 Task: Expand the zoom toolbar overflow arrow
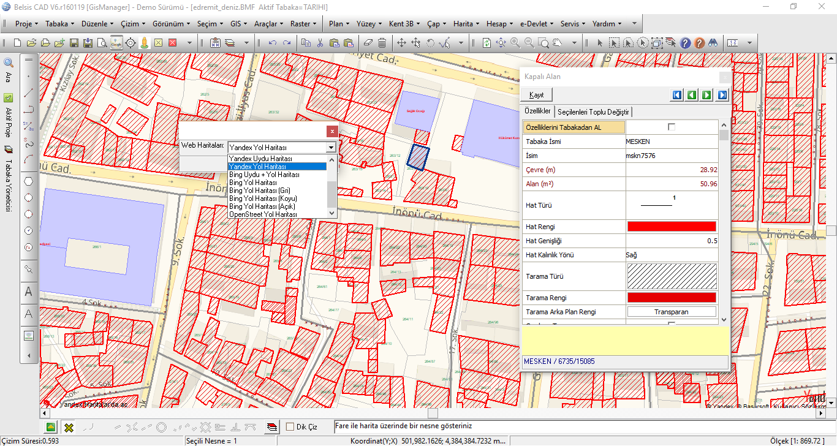(x=574, y=43)
